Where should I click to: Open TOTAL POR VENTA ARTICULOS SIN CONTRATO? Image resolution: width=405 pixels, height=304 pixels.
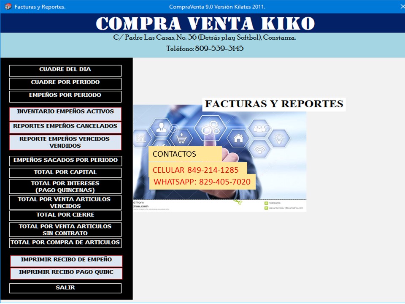tap(65, 229)
